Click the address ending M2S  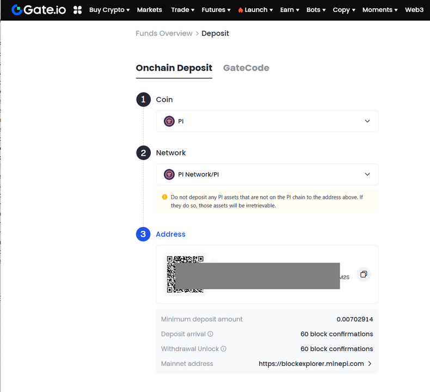[x=345, y=277]
